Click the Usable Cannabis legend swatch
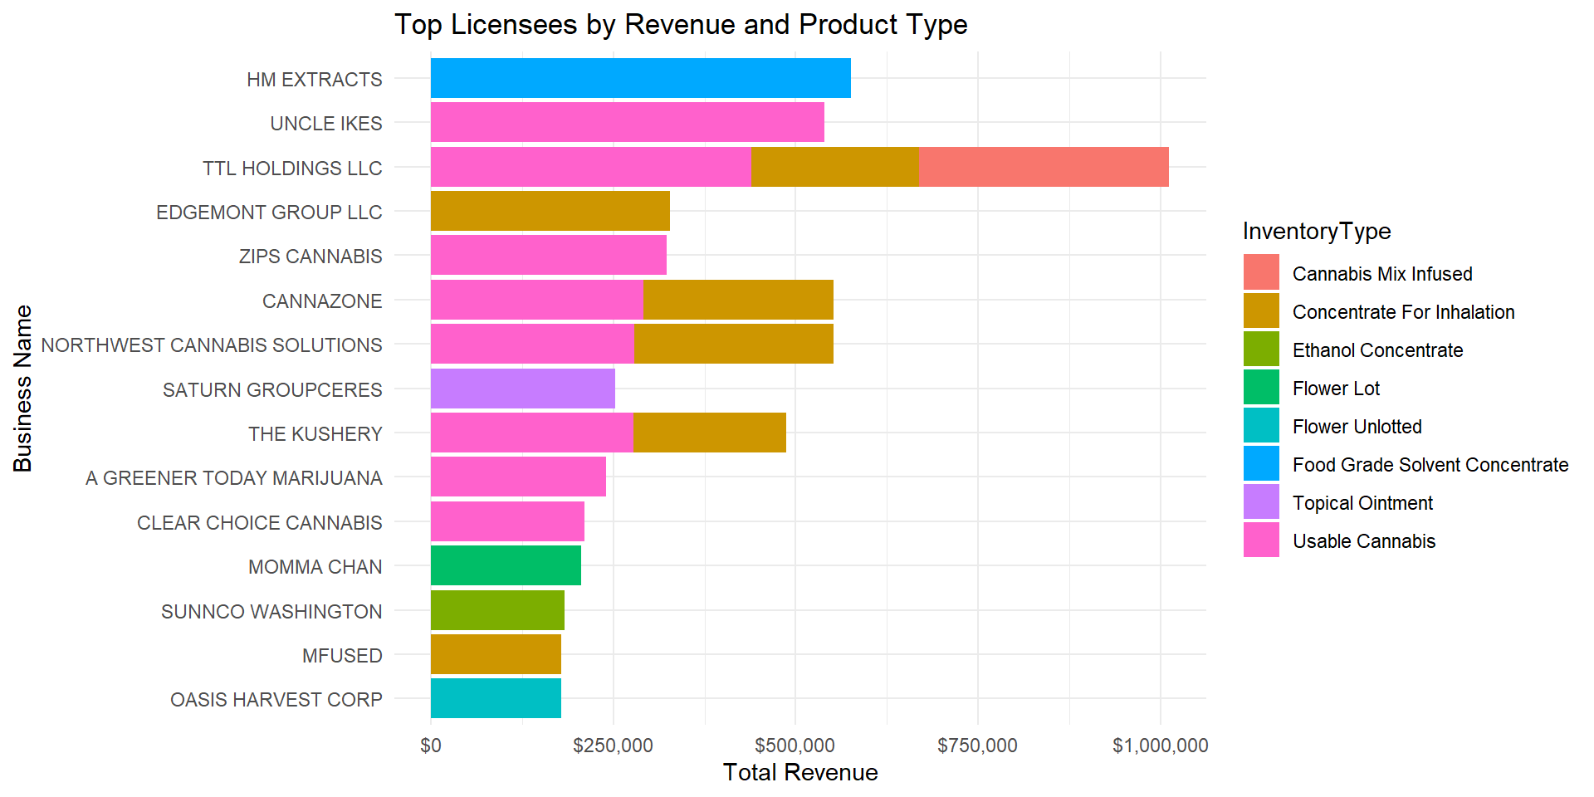 pyautogui.click(x=1260, y=540)
